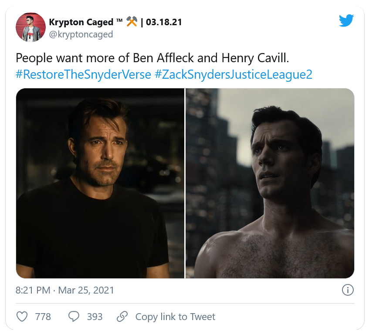Open the #RestoreTheSnyderVerse hashtag
This screenshot has width=369, height=334.
[x=83, y=74]
